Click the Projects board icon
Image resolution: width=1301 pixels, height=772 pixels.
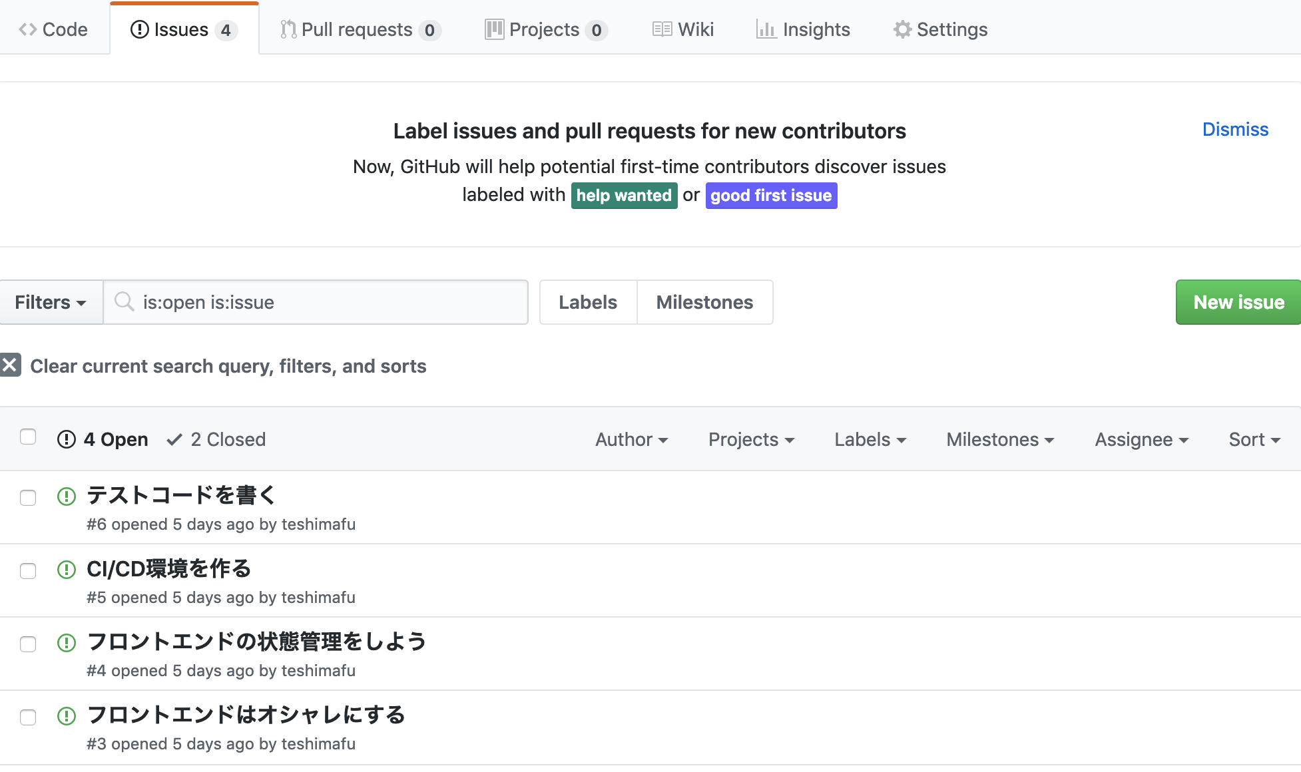tap(493, 29)
